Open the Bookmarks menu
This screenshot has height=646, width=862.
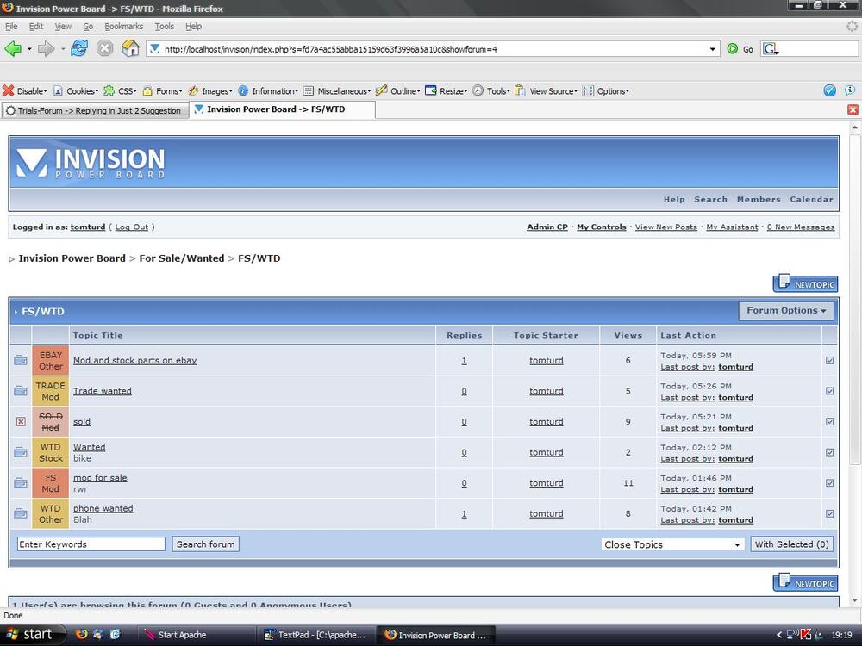pos(123,26)
